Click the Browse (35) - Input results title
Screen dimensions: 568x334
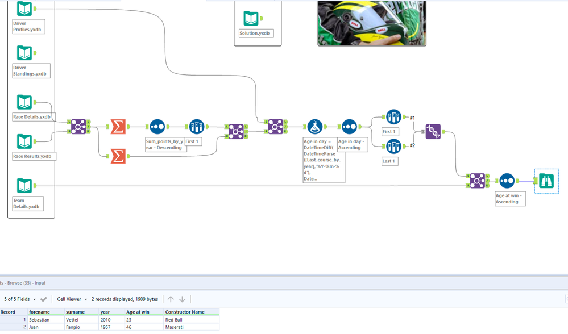24,283
